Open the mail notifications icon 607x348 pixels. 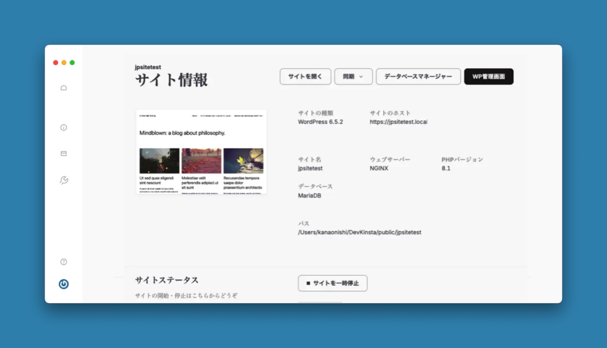(63, 153)
